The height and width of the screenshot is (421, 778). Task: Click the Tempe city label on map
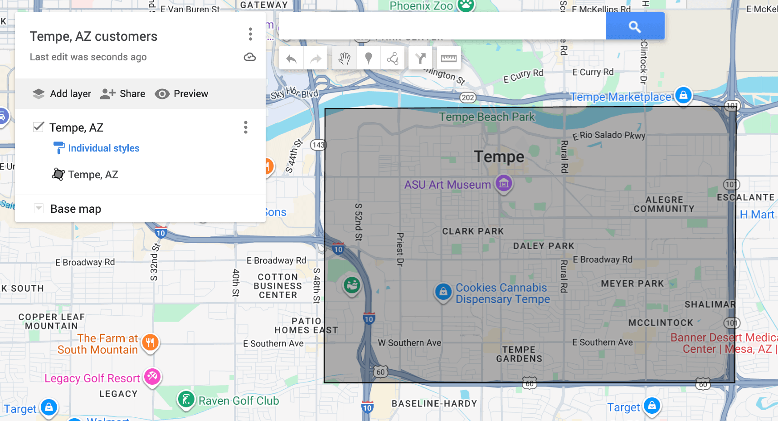(499, 157)
